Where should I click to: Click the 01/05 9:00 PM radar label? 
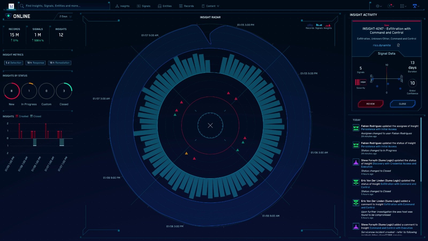tap(309, 73)
